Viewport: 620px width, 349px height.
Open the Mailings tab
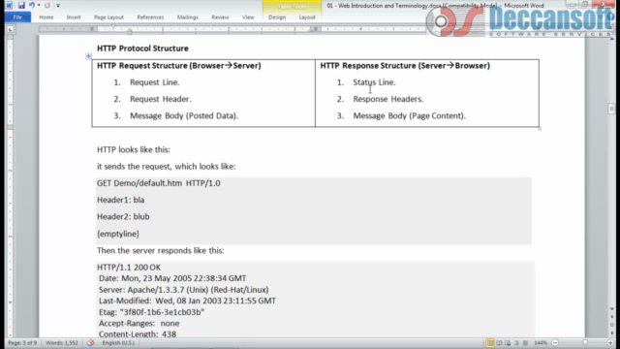pyautogui.click(x=187, y=17)
